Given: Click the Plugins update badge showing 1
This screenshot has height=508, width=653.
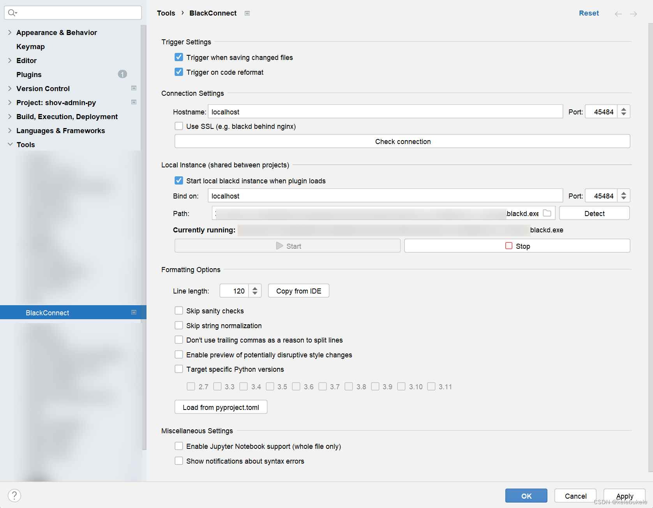Looking at the screenshot, I should (x=122, y=74).
